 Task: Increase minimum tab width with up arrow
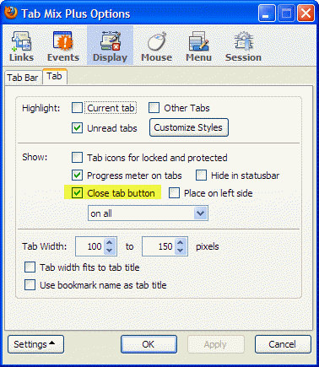click(110, 242)
